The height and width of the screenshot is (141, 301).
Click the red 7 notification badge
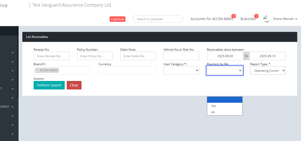[x=234, y=16]
